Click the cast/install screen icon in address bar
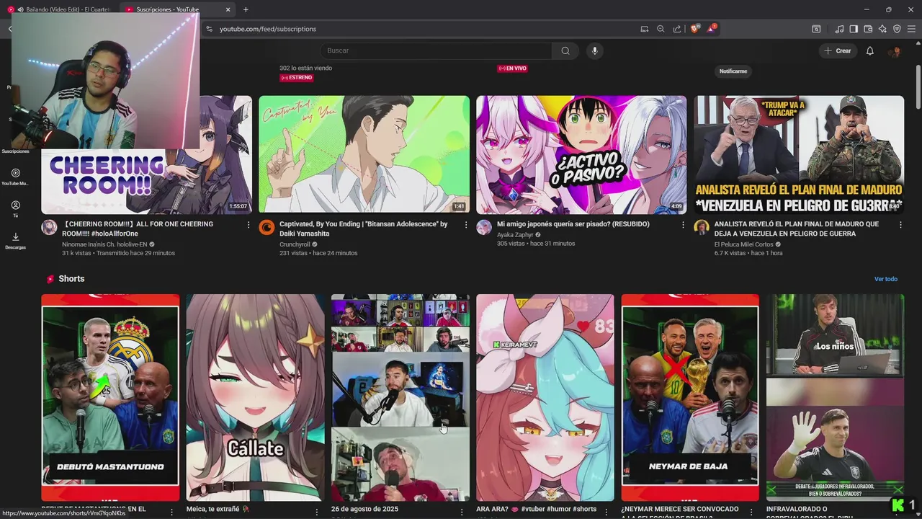Screen dimensions: 922x519 pyautogui.click(x=645, y=29)
